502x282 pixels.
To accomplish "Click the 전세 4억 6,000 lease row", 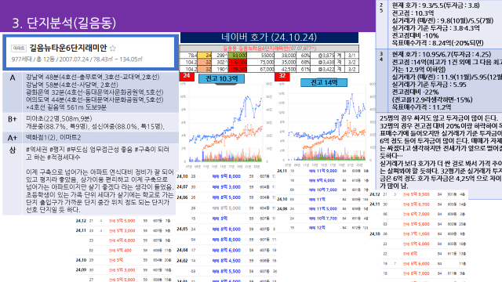I will tap(123, 240).
